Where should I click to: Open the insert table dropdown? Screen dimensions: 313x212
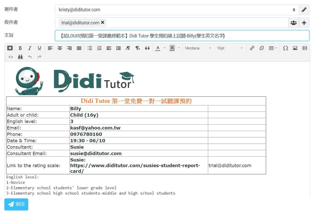[273, 48]
